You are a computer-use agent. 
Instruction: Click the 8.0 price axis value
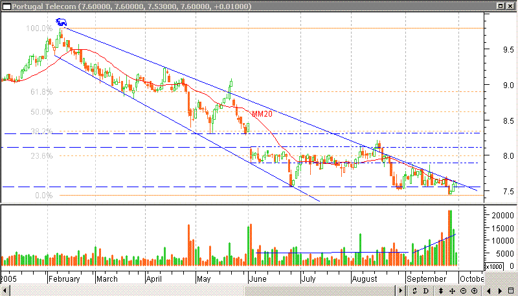pos(508,155)
